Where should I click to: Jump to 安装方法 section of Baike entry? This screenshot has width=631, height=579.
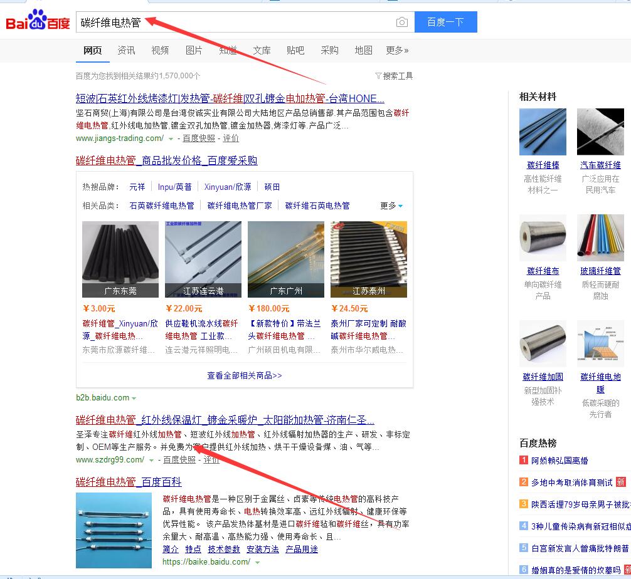263,550
